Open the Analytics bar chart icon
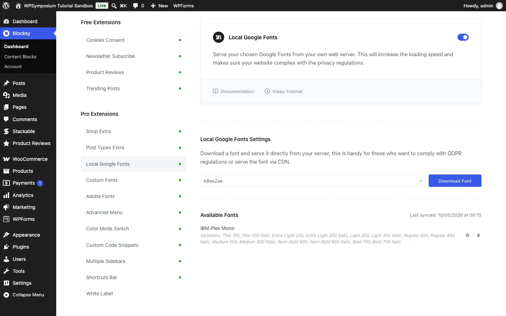Viewport: 506px width, 316px height. tap(6, 195)
